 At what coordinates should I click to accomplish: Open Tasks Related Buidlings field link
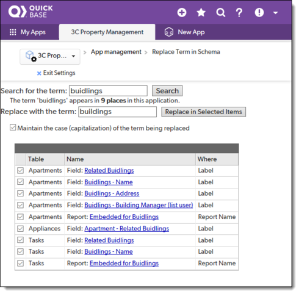click(109, 240)
